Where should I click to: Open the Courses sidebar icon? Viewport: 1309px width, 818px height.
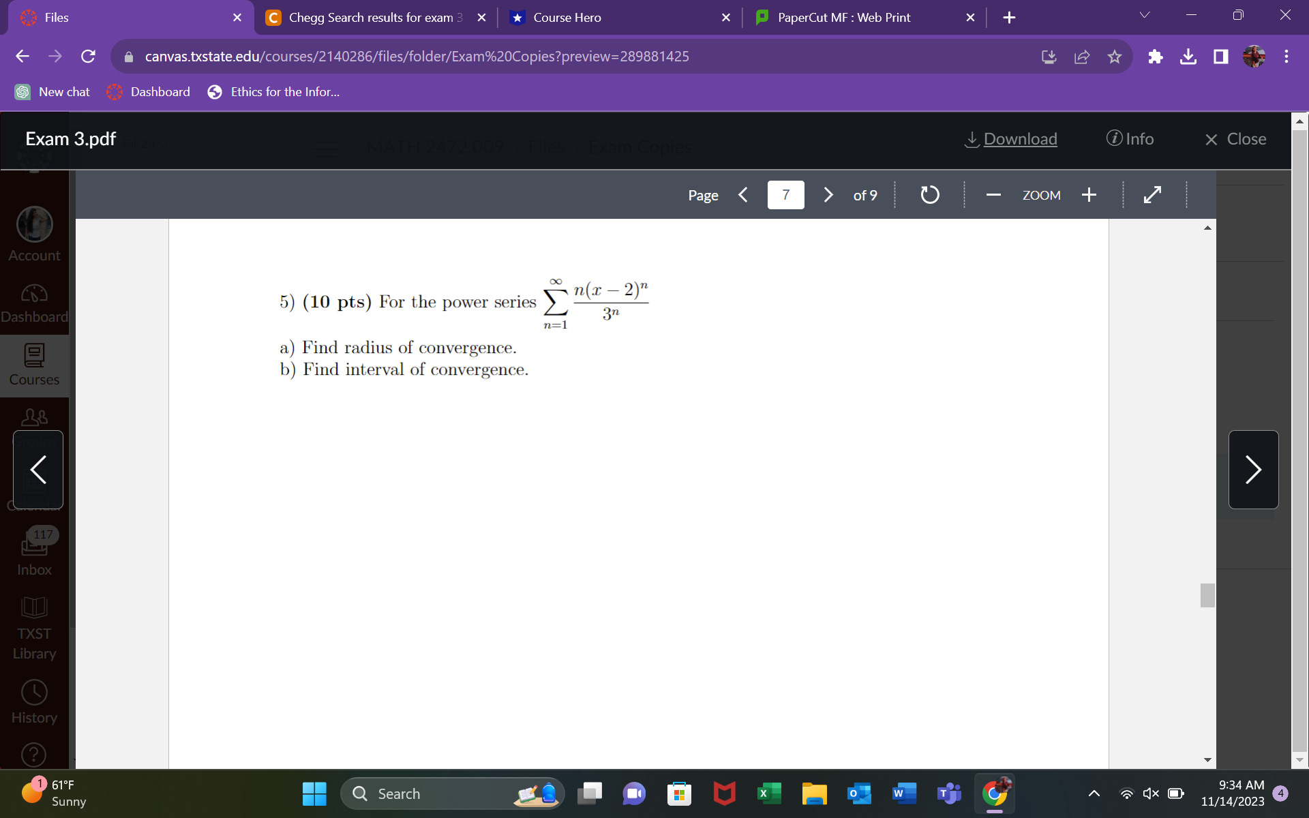[34, 365]
